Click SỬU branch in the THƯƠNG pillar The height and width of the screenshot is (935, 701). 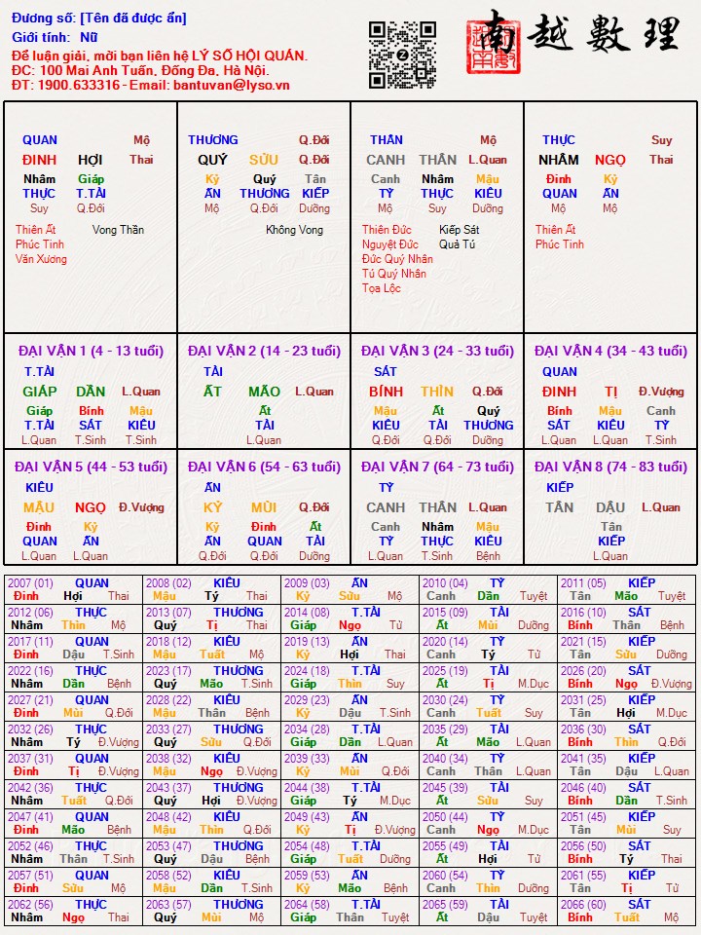264,160
